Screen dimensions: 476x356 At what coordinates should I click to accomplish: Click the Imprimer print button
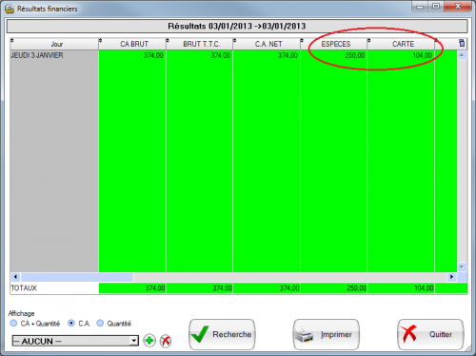(x=327, y=334)
